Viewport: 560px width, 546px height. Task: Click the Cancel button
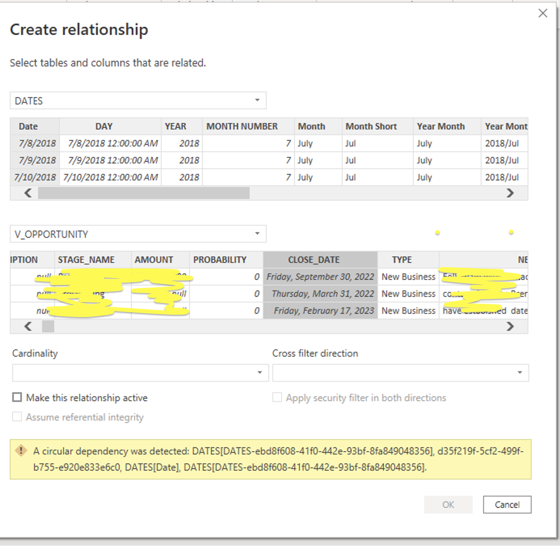[x=507, y=504]
